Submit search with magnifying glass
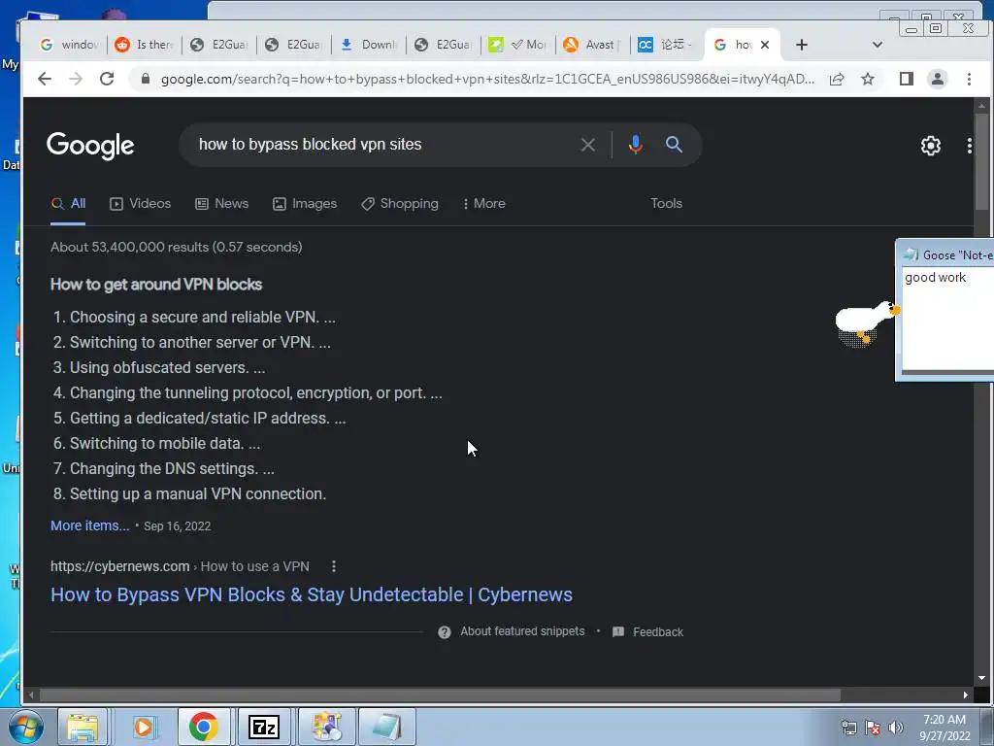Viewport: 994px width, 746px height. [674, 145]
